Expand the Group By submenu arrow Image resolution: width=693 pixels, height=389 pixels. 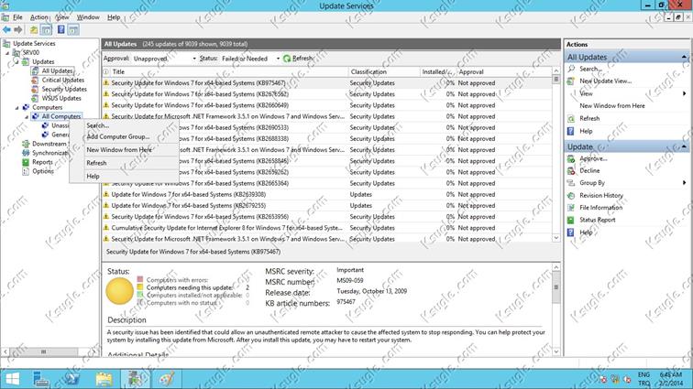(684, 183)
